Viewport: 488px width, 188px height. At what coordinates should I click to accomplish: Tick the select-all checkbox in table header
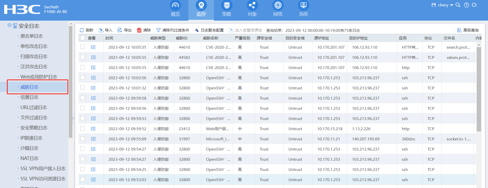82,38
